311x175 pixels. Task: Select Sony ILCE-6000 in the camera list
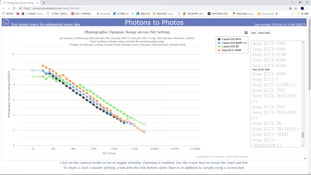pyautogui.click(x=269, y=60)
